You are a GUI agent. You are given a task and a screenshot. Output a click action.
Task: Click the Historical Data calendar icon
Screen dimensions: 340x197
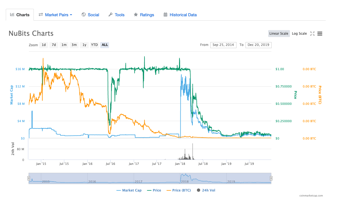(x=165, y=15)
